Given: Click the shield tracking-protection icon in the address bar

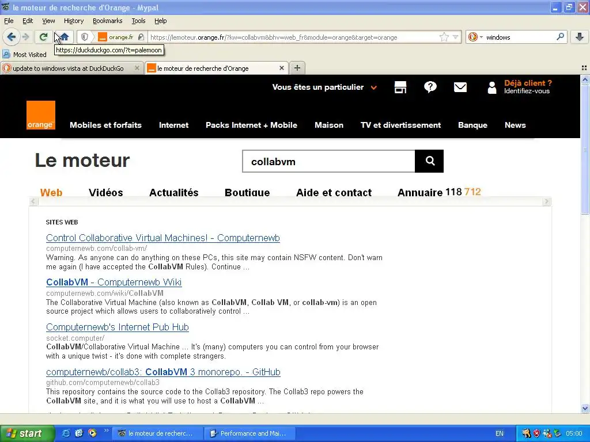Looking at the screenshot, I should click(85, 37).
